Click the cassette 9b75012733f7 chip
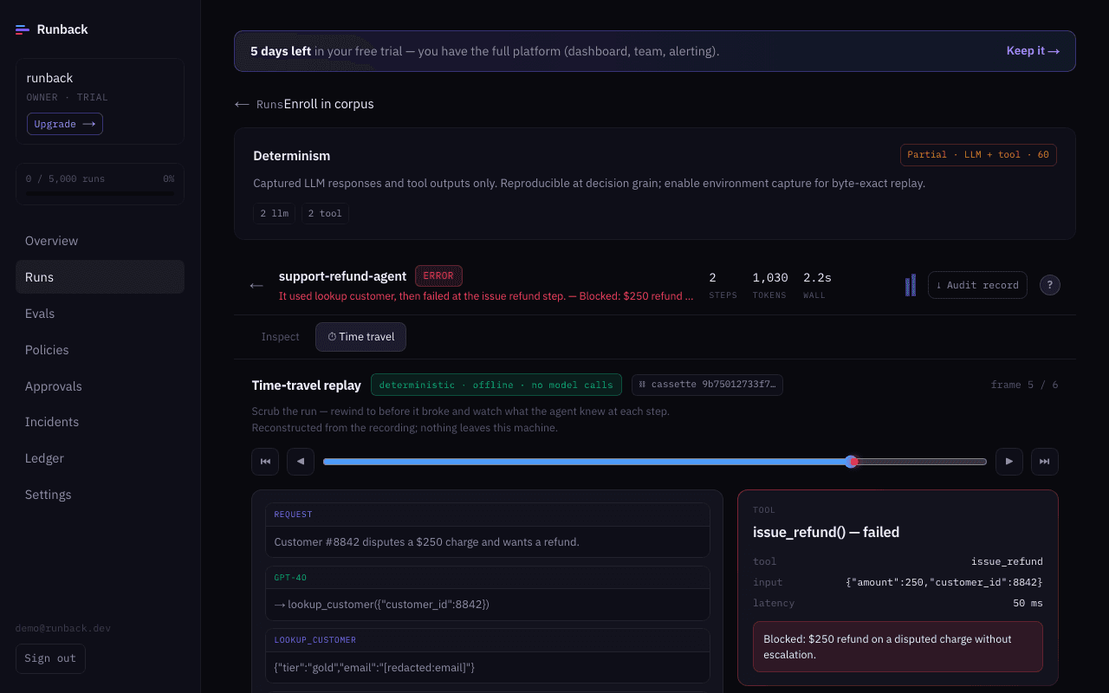This screenshot has height=693, width=1109. pyautogui.click(x=707, y=385)
